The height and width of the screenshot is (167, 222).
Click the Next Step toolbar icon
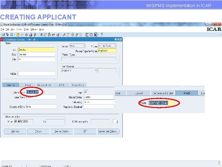click(x=22, y=35)
